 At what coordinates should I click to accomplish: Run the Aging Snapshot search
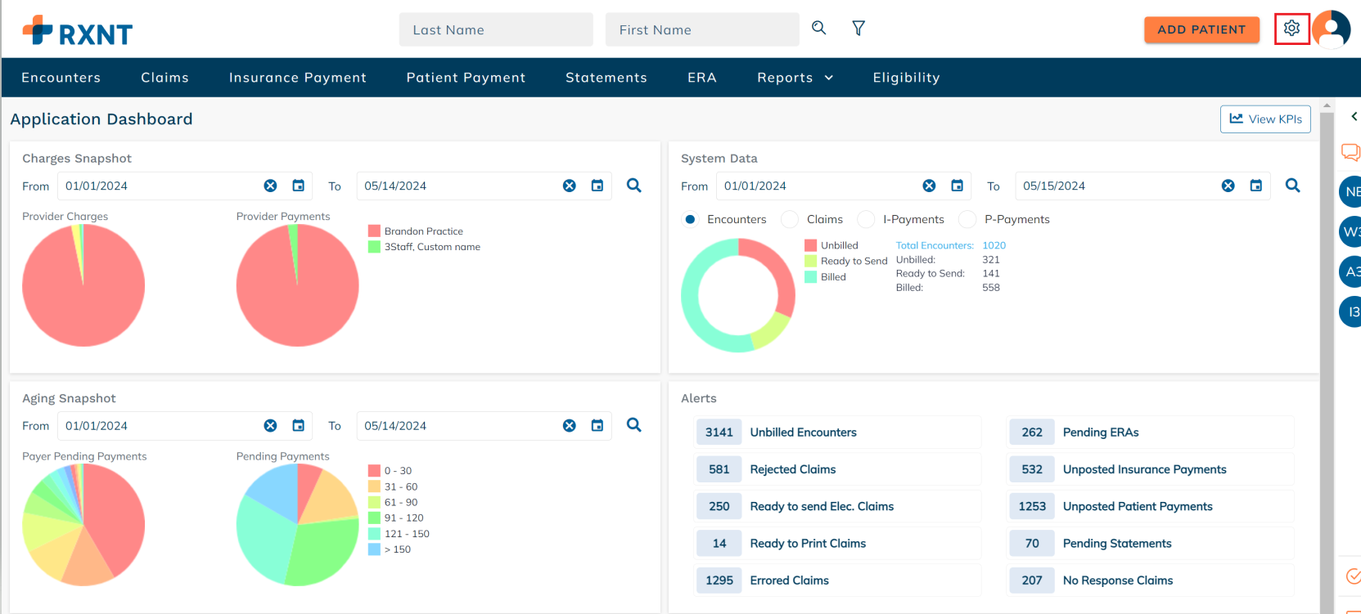pyautogui.click(x=633, y=425)
